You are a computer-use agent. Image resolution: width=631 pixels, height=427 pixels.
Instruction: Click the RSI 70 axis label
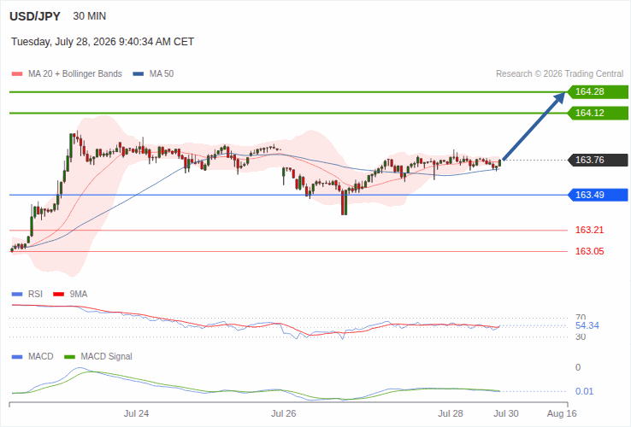tap(581, 317)
